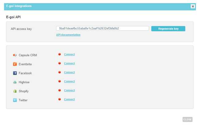
Task: Click the red status dot for Twitter
Action: (x=60, y=99)
